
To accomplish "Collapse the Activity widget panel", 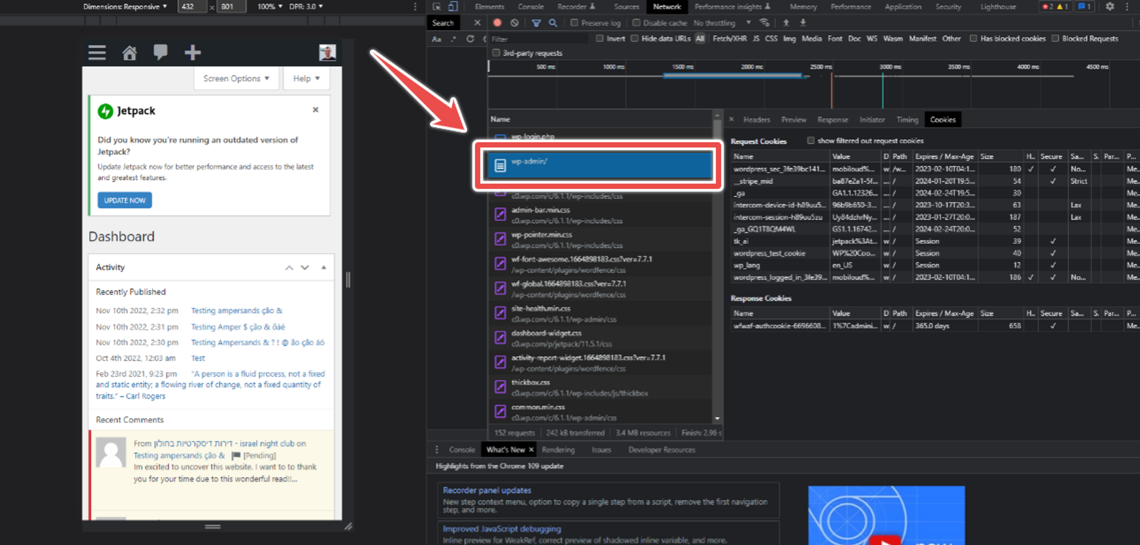I will coord(324,268).
